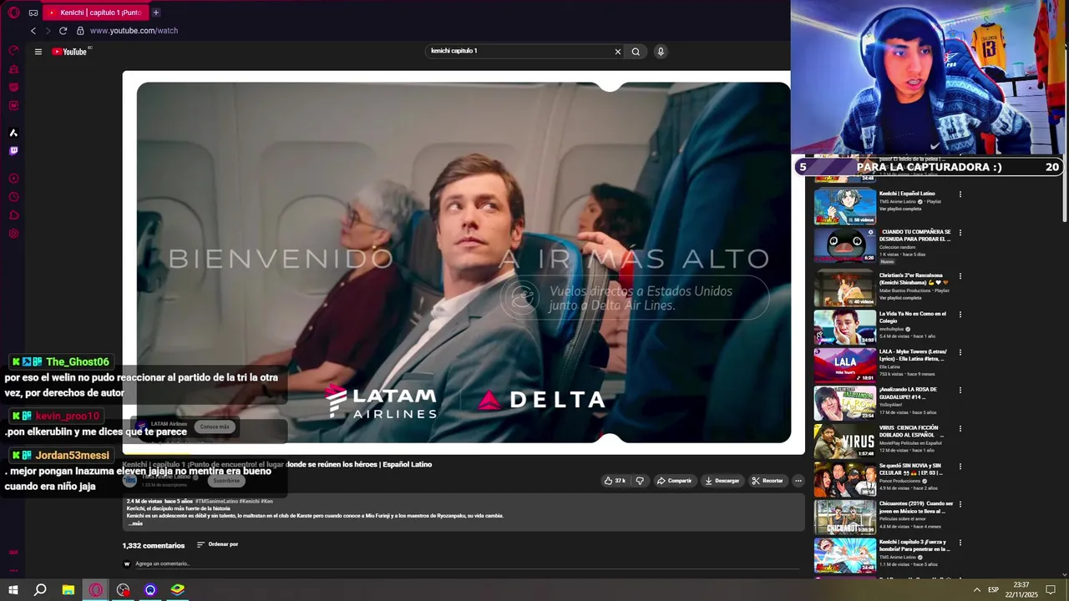Start voice search with microphone
1069x601 pixels.
tap(661, 52)
